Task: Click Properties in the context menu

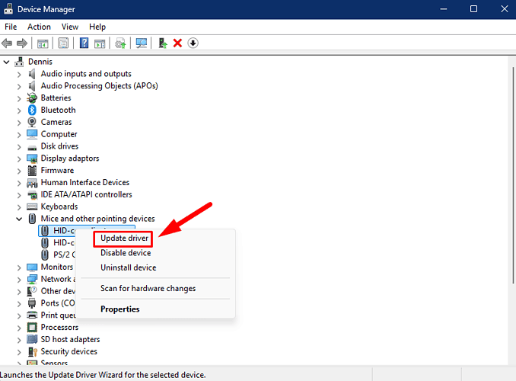Action: click(120, 309)
